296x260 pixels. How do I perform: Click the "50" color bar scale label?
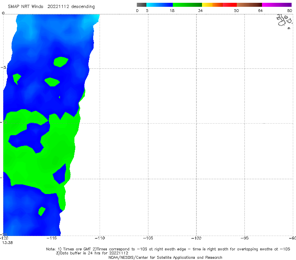tap(236, 11)
